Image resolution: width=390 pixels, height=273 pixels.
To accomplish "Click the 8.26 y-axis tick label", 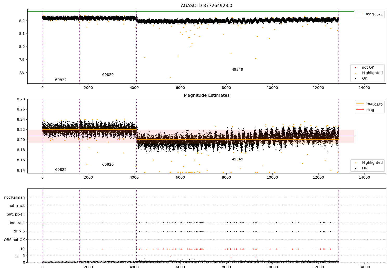I will 21,109.
